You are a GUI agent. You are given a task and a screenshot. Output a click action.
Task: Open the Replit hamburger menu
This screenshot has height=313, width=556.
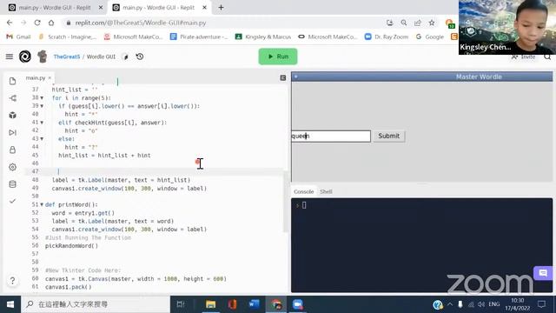10,57
